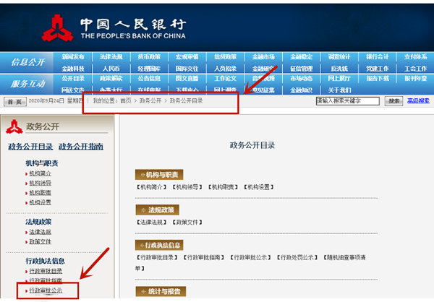Open the 新闻发布 menu item
Image resolution: width=434 pixels, height=302 pixels.
(x=73, y=57)
